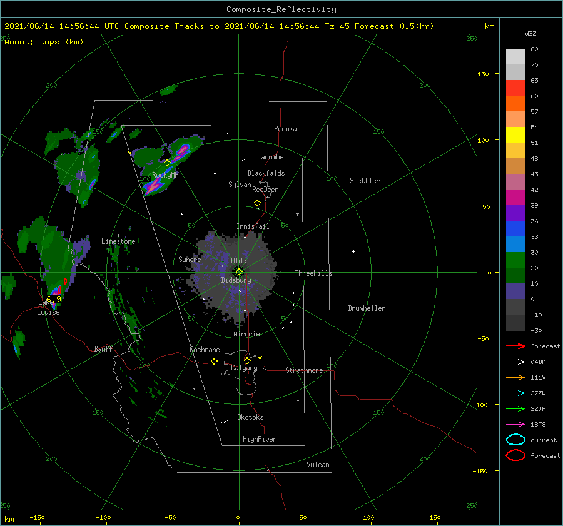Click the Limestone label

pos(118,241)
